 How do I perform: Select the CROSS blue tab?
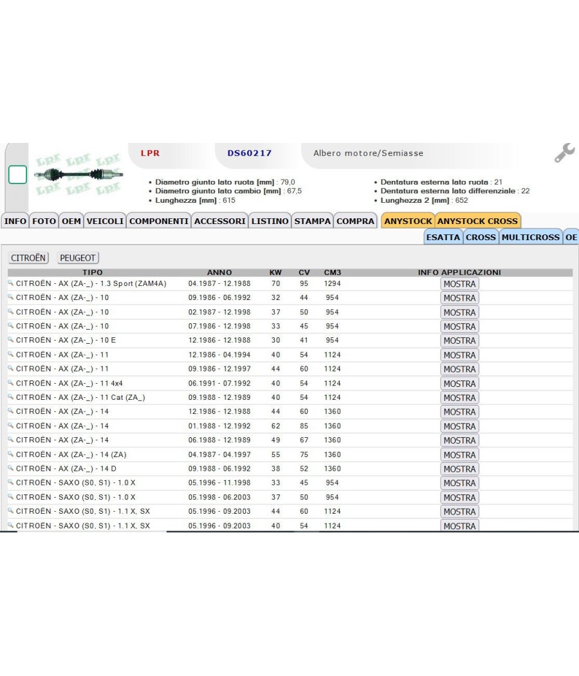pyautogui.click(x=481, y=237)
